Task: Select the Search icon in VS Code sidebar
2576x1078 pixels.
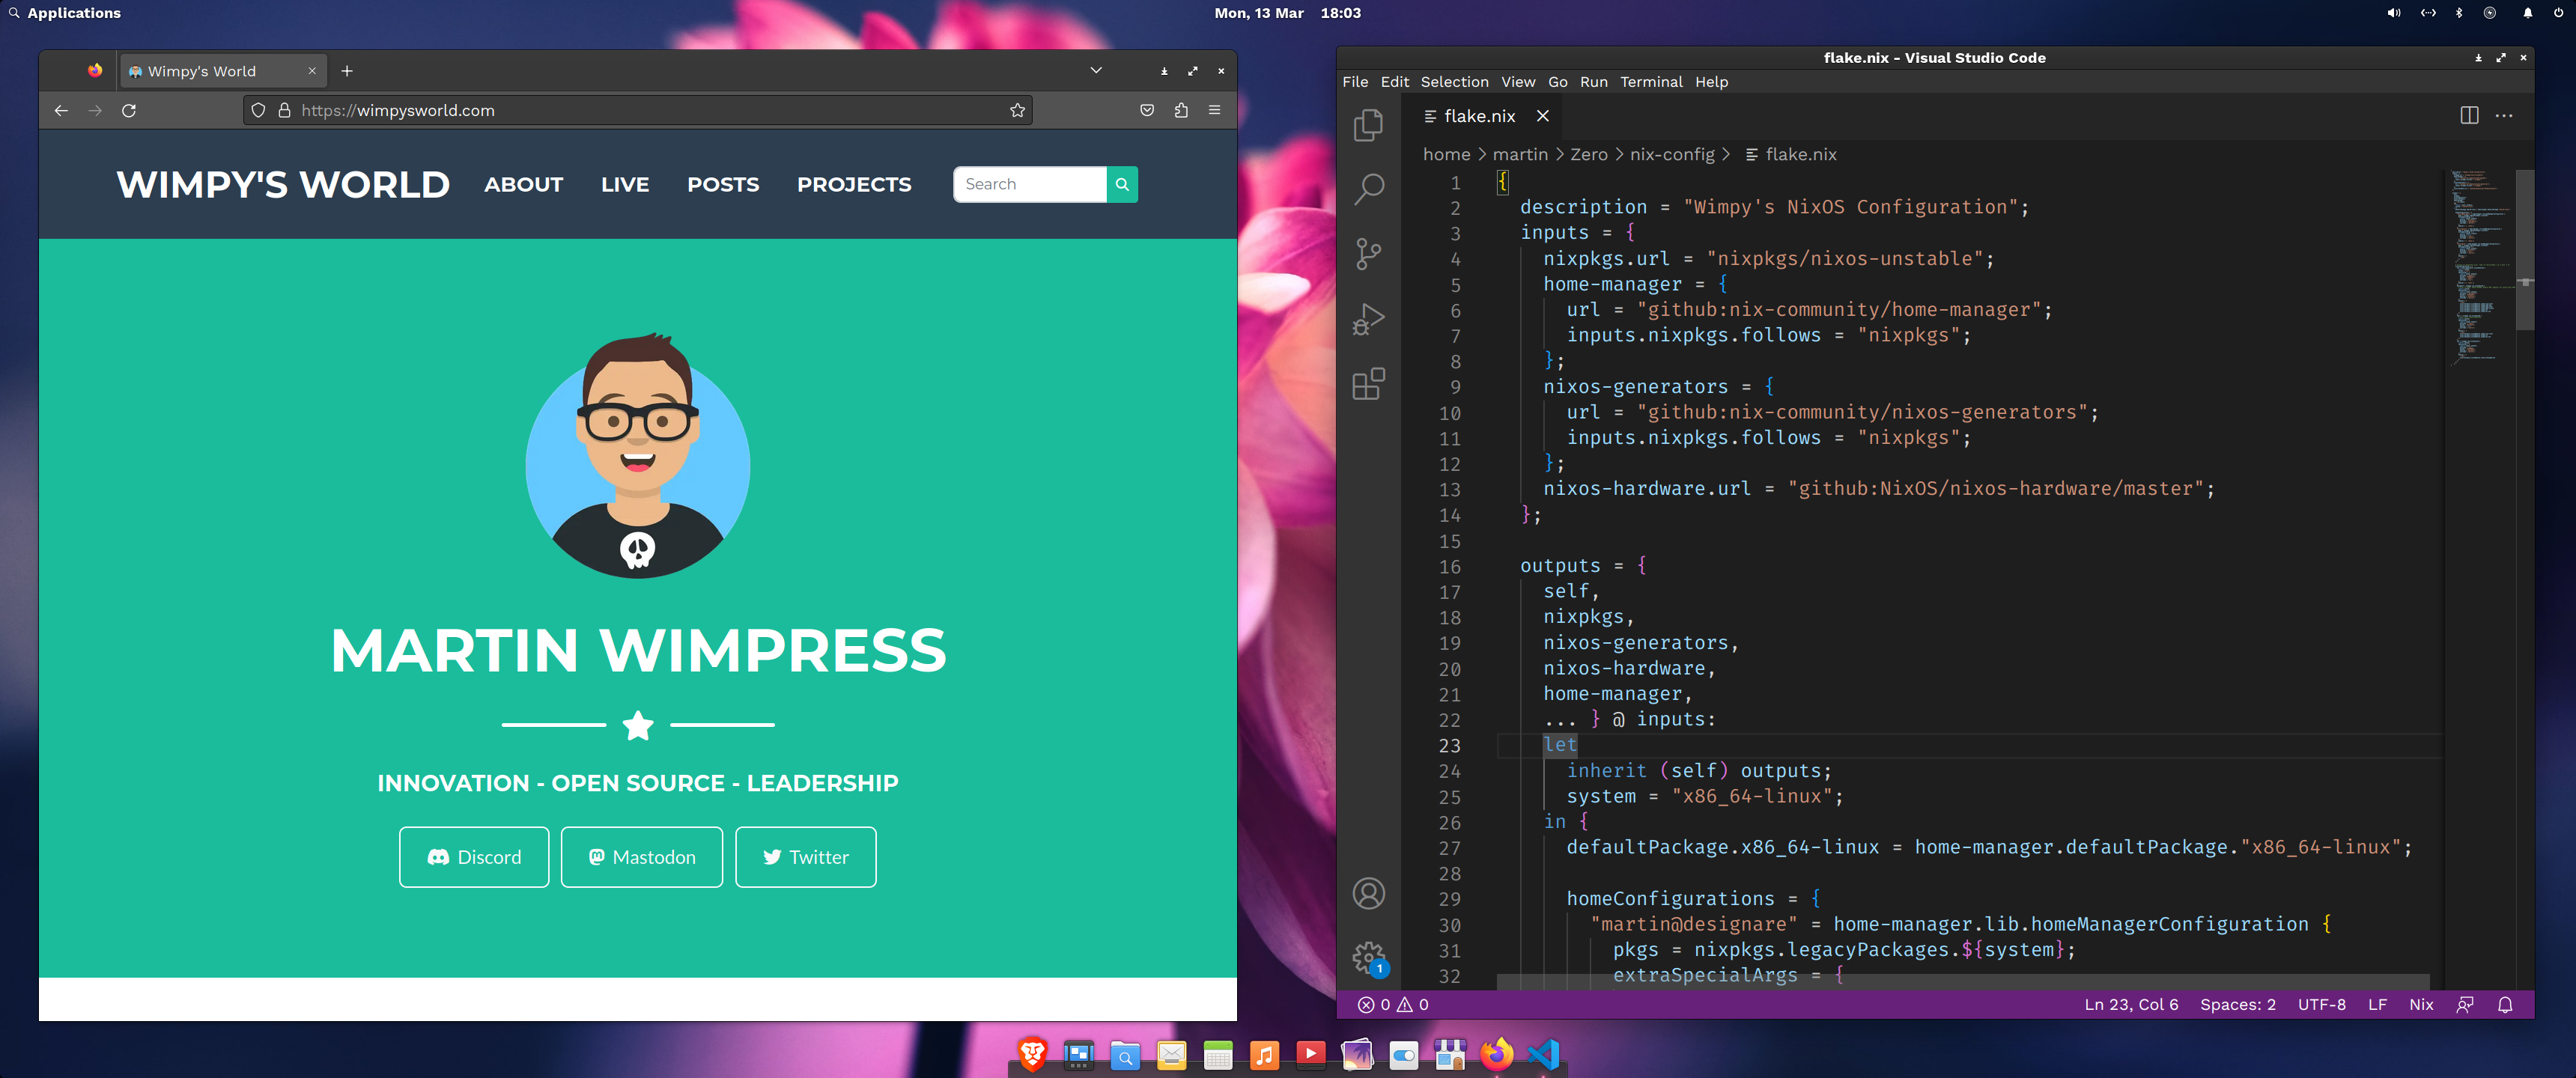Action: [1370, 187]
